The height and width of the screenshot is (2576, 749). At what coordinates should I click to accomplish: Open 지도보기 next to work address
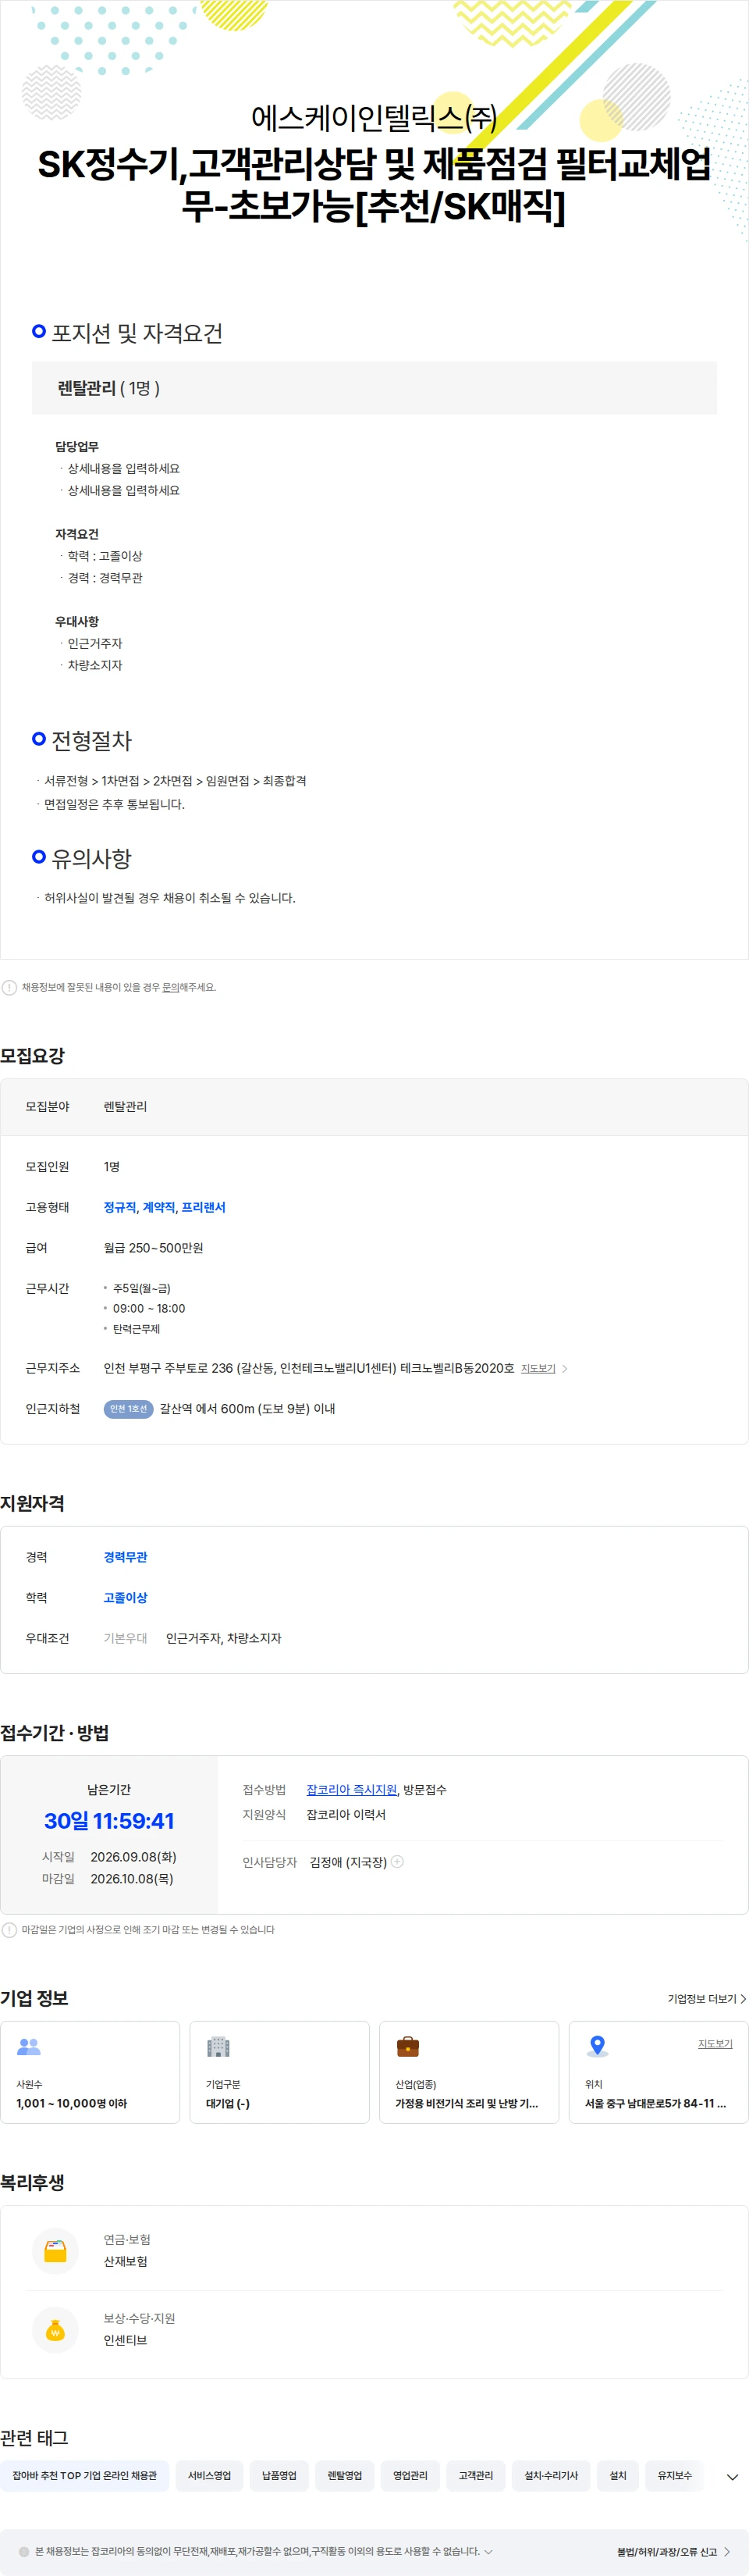coord(538,1368)
